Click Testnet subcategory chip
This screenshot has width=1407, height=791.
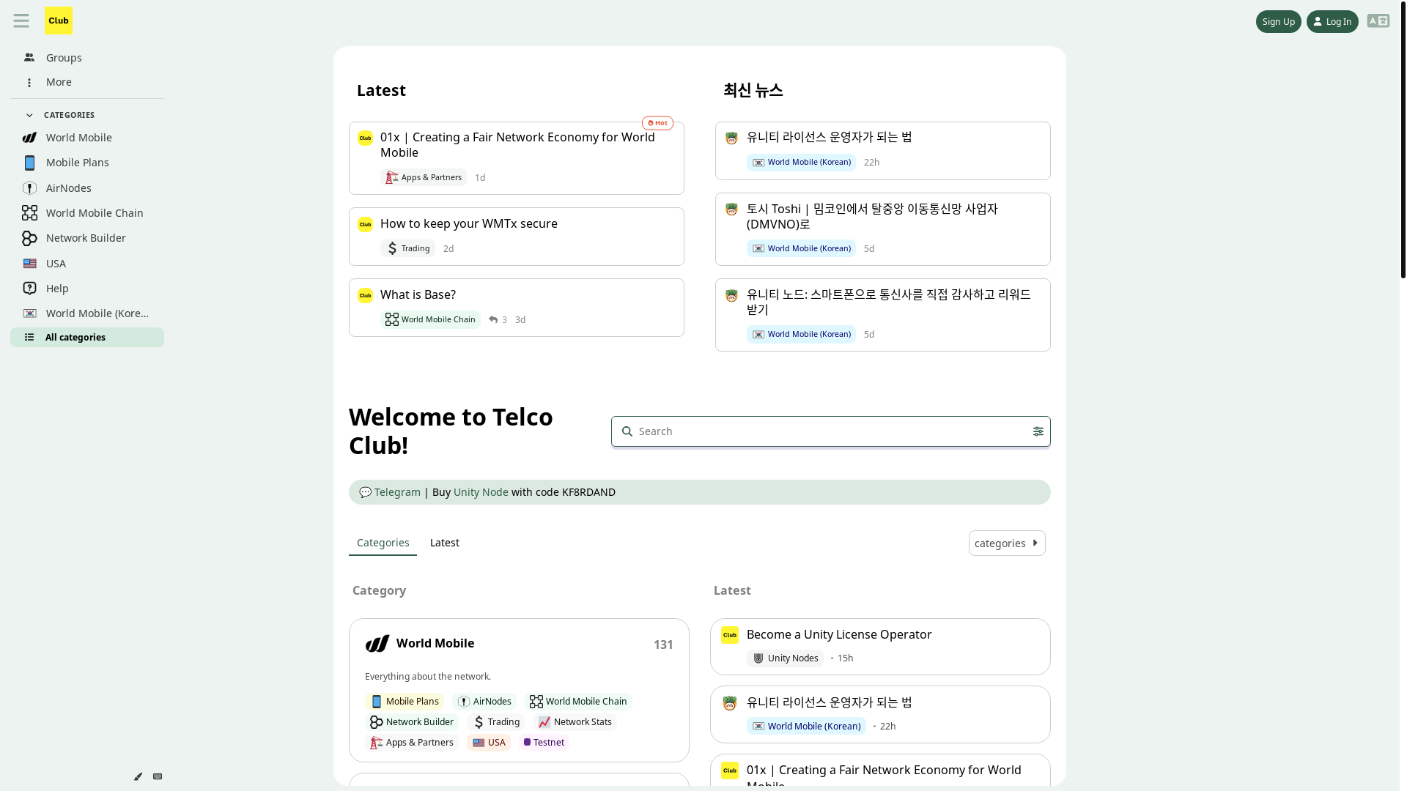544,743
